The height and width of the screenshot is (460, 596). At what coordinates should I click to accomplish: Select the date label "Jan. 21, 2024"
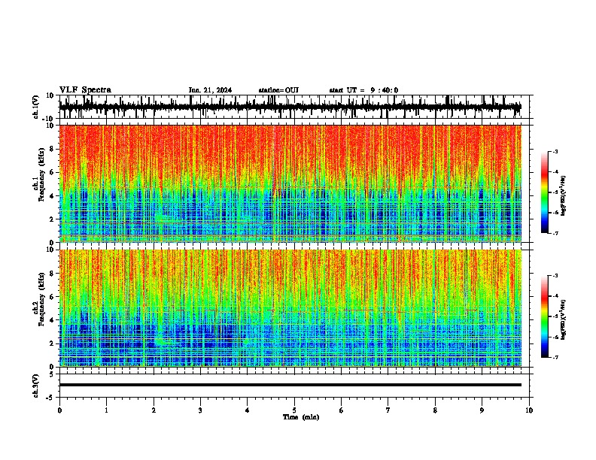tap(210, 90)
